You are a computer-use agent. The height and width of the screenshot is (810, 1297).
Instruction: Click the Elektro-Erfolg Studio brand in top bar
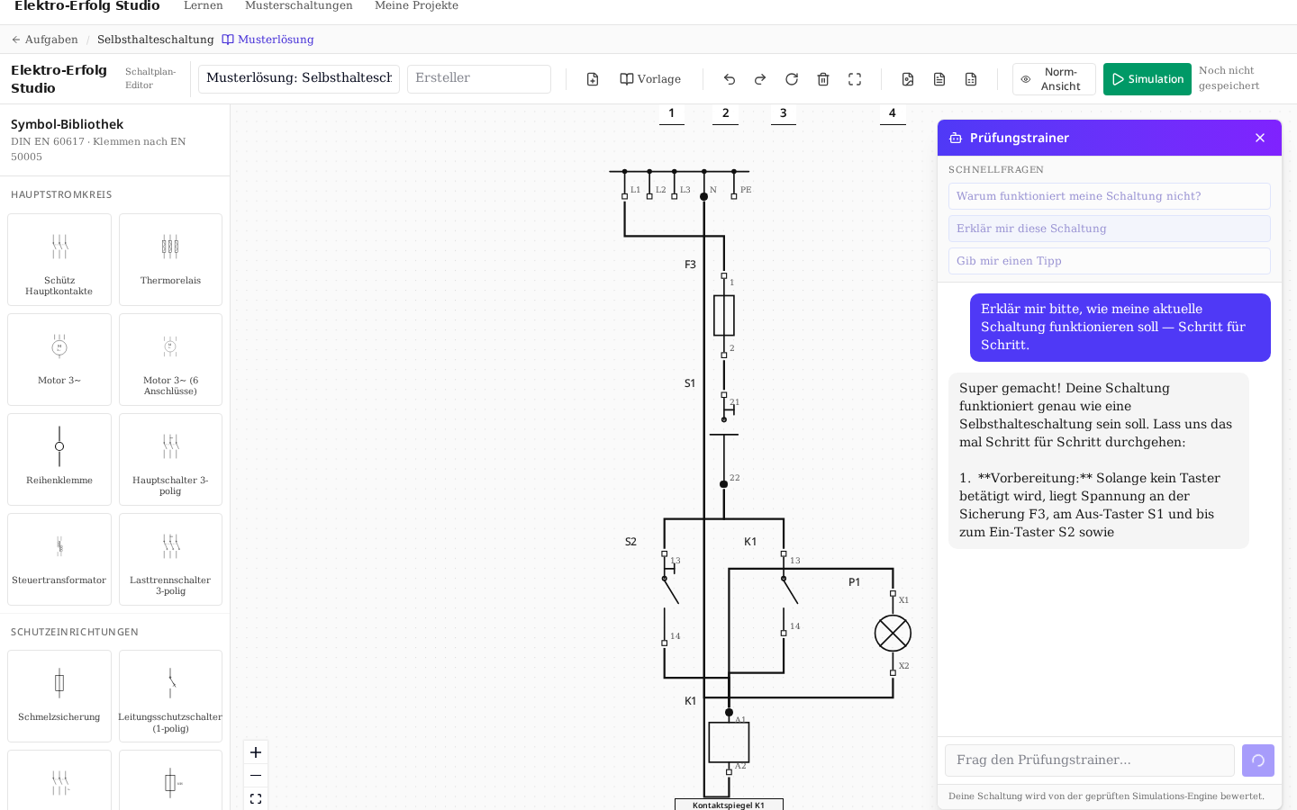(87, 6)
